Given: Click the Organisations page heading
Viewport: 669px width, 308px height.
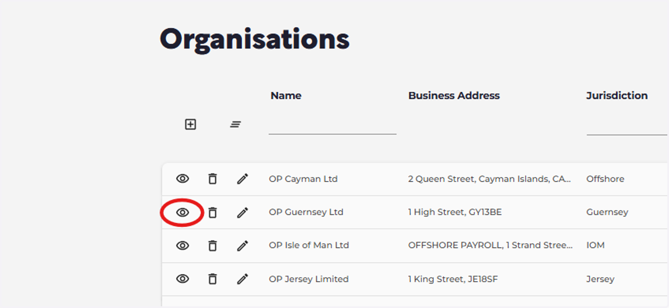Looking at the screenshot, I should [255, 39].
